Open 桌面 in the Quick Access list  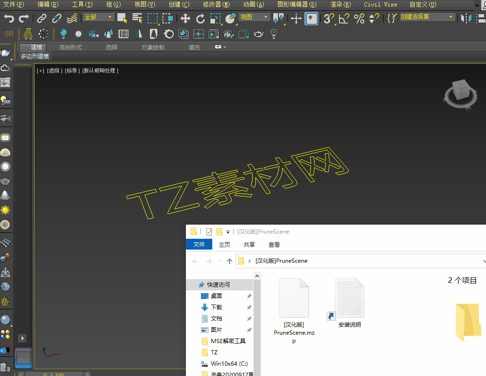tap(216, 296)
